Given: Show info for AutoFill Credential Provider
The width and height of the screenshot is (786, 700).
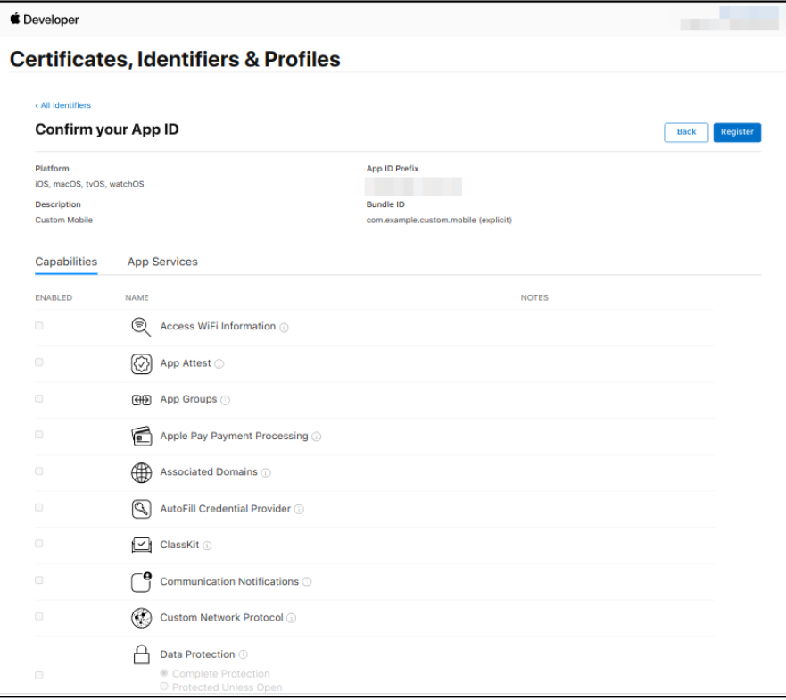Looking at the screenshot, I should pyautogui.click(x=299, y=509).
